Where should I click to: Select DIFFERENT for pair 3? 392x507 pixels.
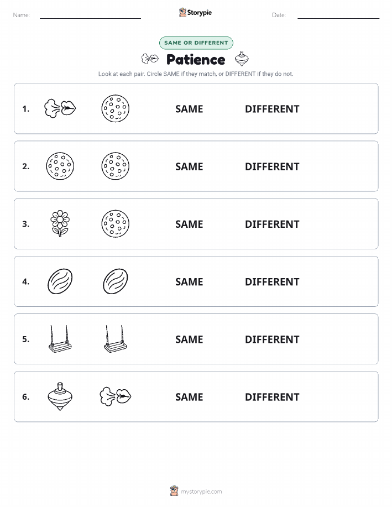click(272, 224)
